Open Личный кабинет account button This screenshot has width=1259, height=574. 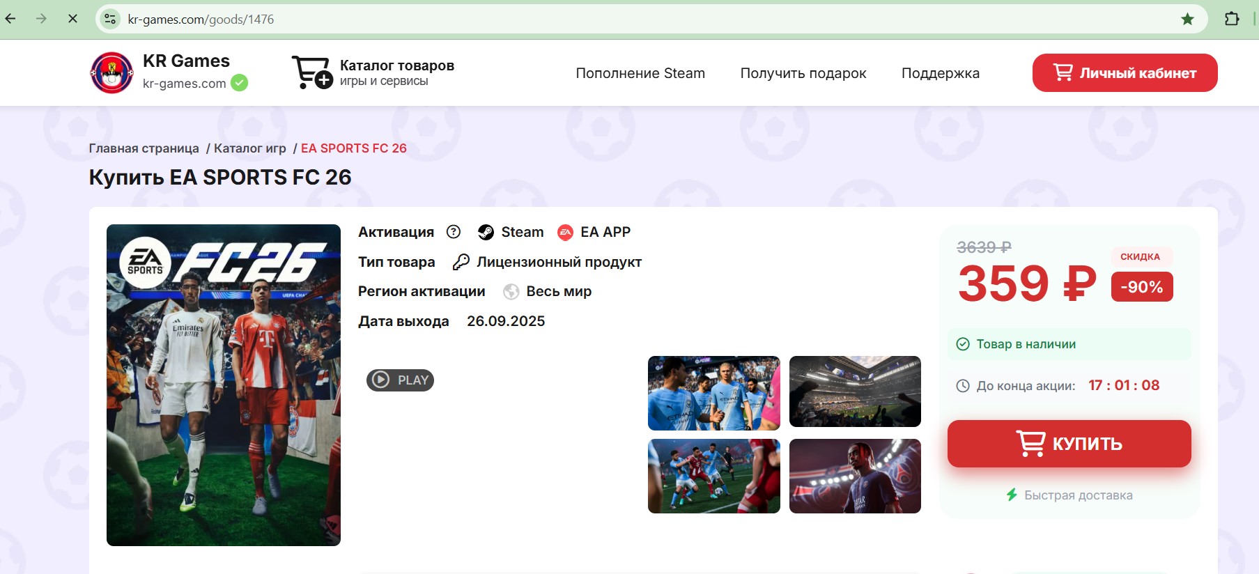click(1124, 73)
